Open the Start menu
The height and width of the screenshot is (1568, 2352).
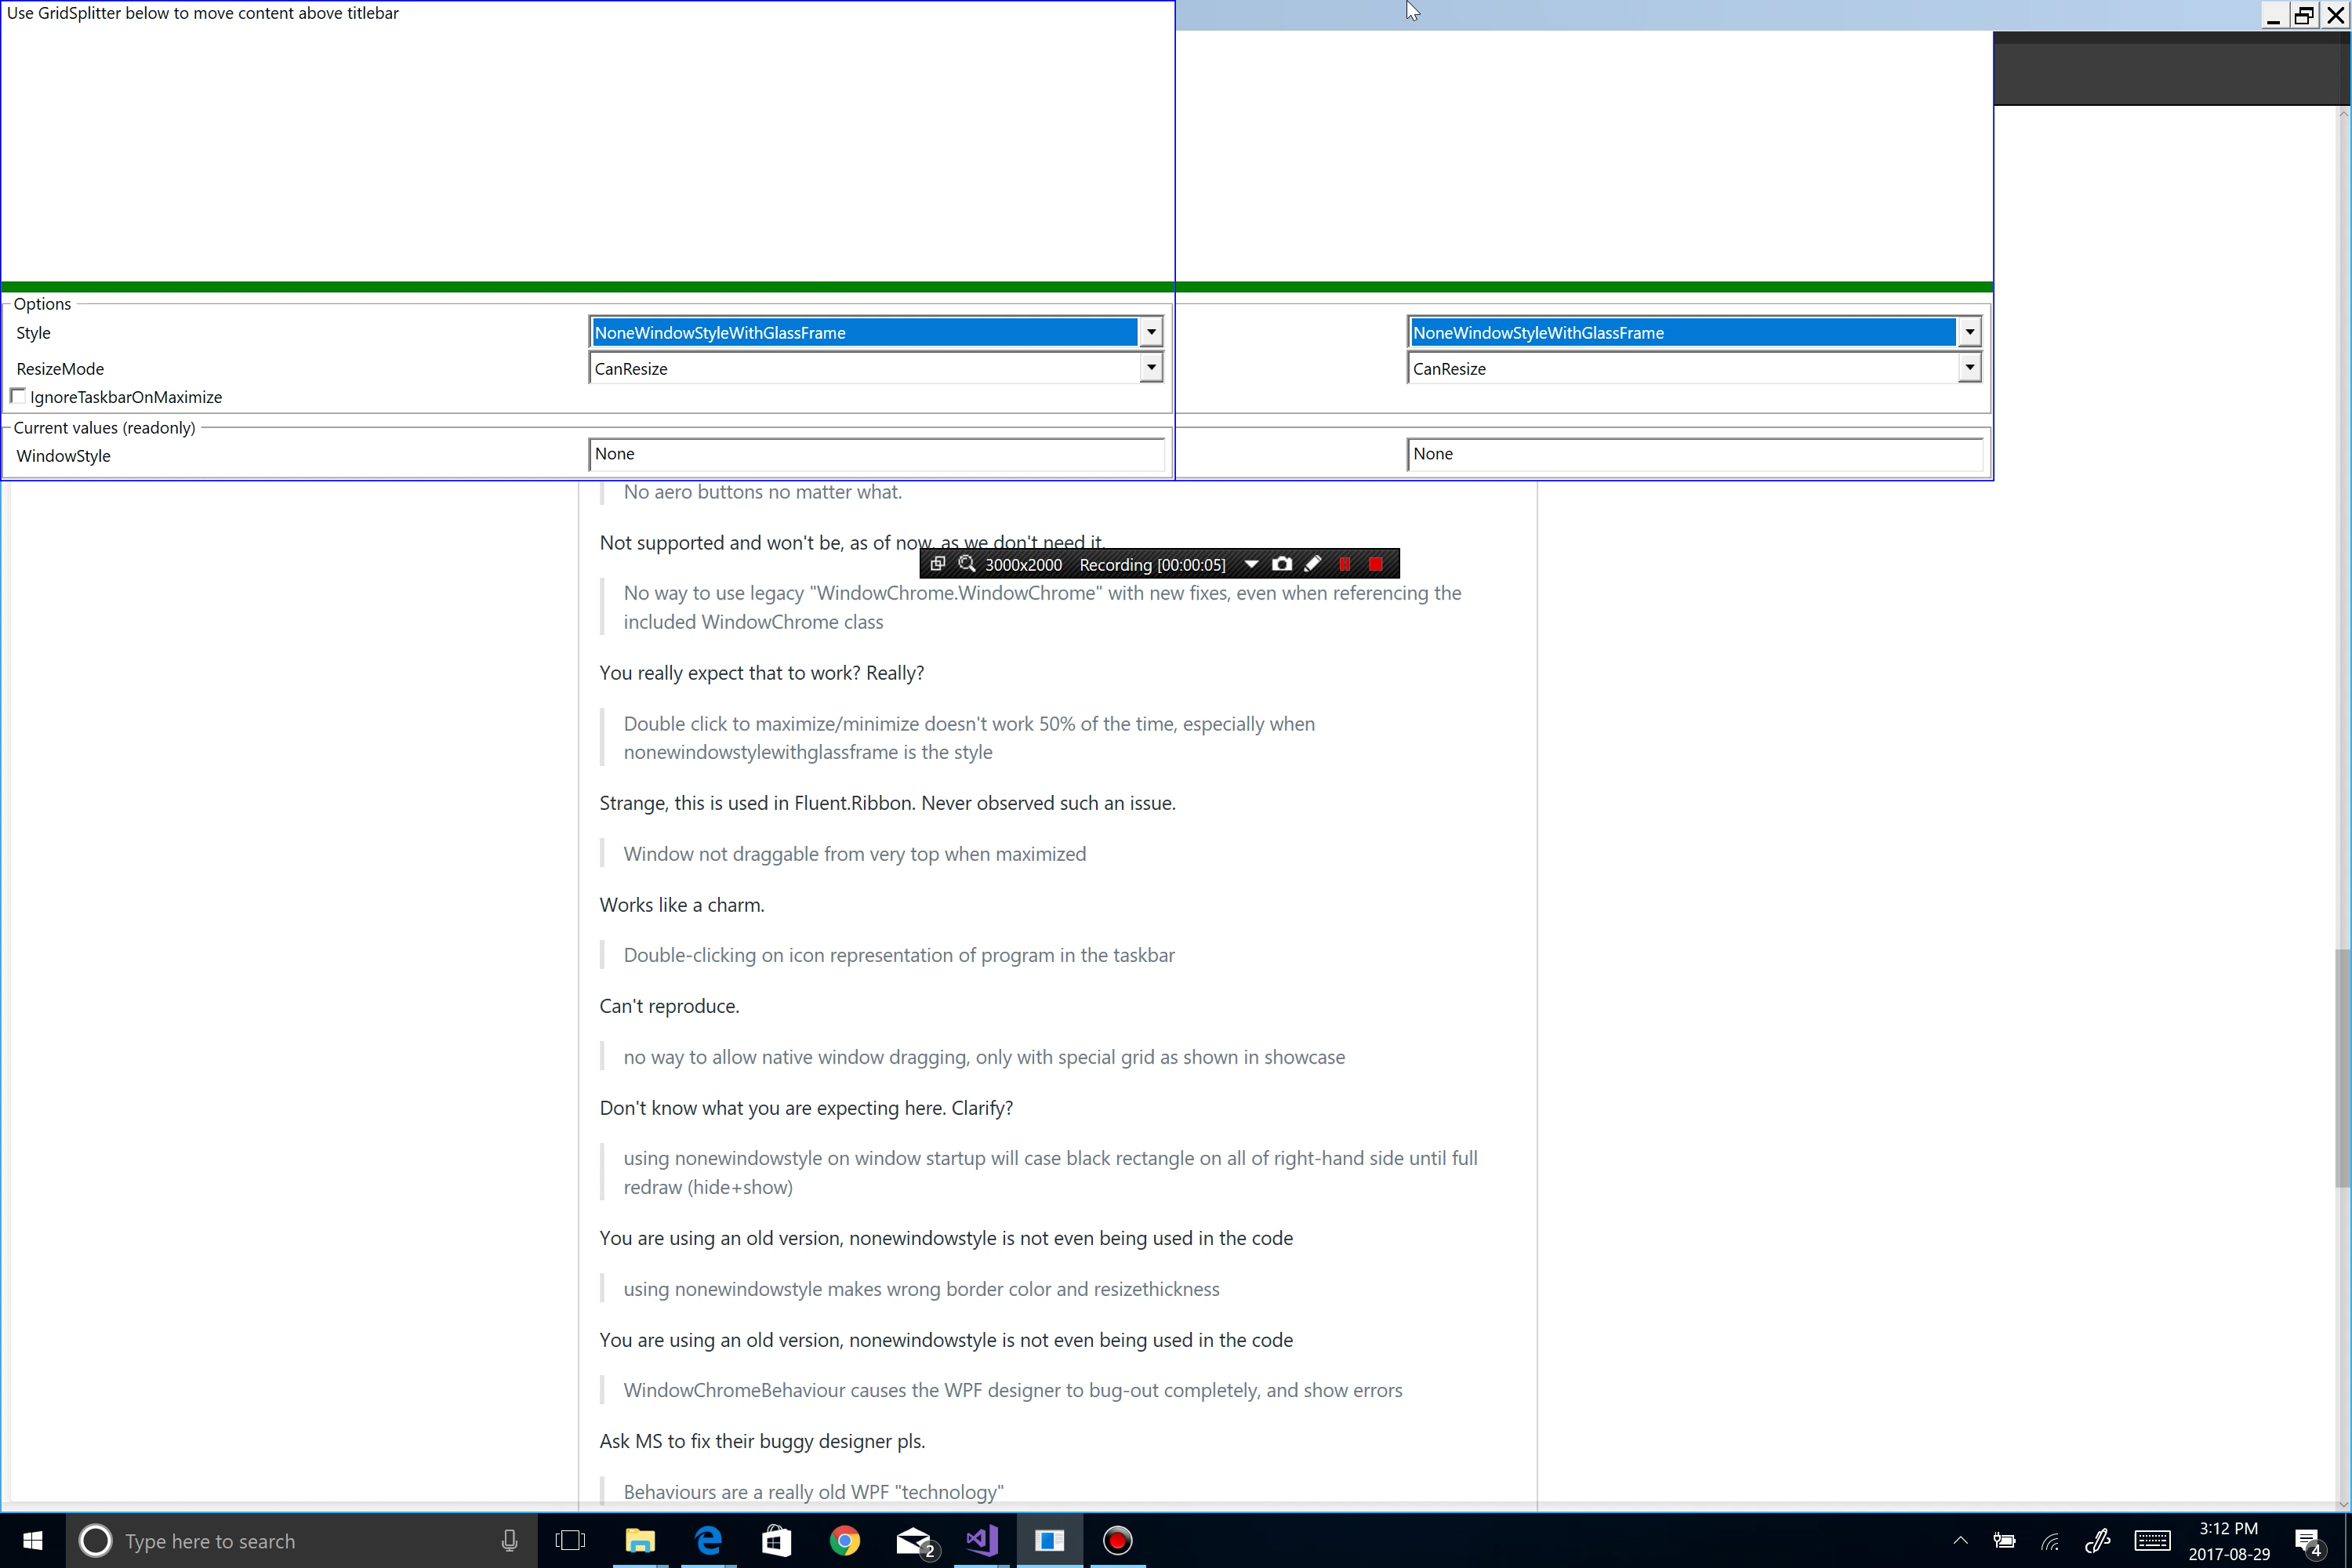tap(31, 1541)
